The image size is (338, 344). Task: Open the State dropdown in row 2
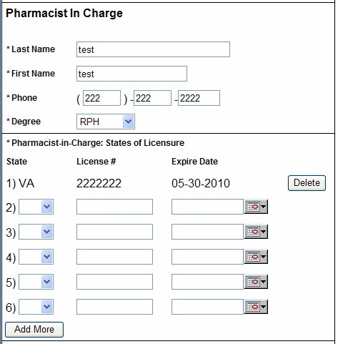tap(36, 207)
